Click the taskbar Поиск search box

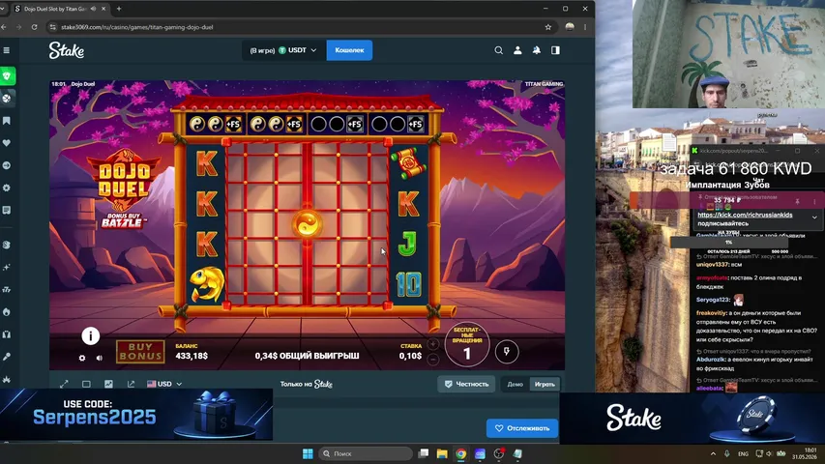pos(366,453)
